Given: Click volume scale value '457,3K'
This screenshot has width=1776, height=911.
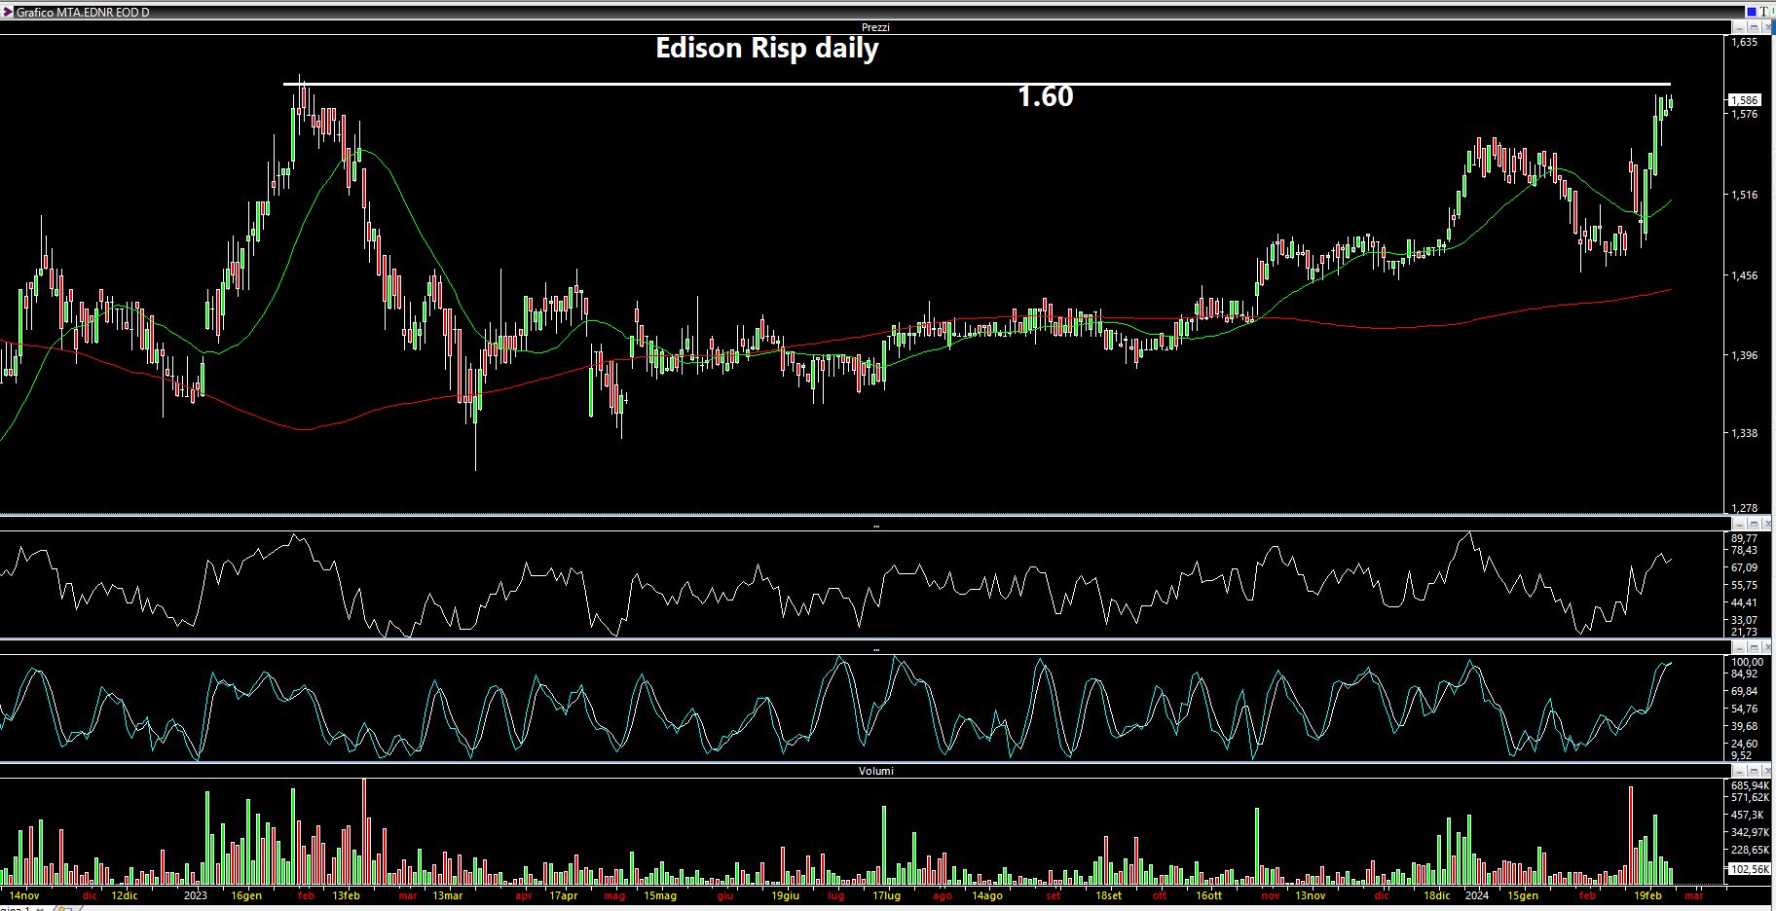Looking at the screenshot, I should pos(1747,815).
